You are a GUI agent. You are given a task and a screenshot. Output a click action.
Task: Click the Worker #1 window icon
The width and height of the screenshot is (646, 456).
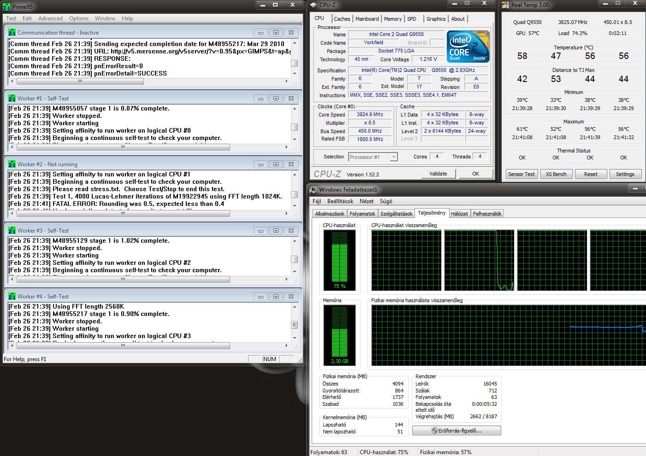pyautogui.click(x=12, y=98)
